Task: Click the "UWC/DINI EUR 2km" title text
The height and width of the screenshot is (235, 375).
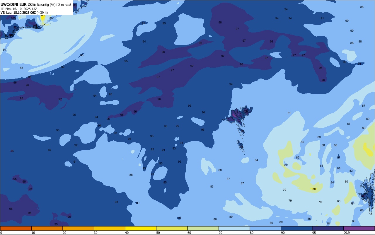Action: coord(18,4)
